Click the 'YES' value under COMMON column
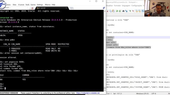170x95 pixels. [x=24, y=79]
